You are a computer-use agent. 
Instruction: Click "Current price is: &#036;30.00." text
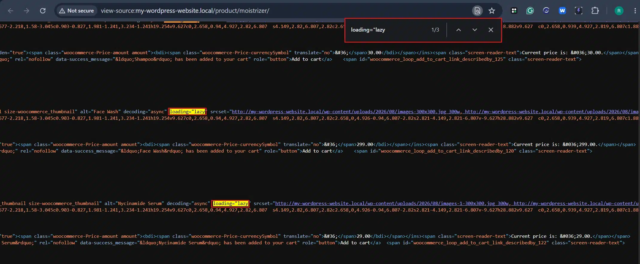click(563, 53)
